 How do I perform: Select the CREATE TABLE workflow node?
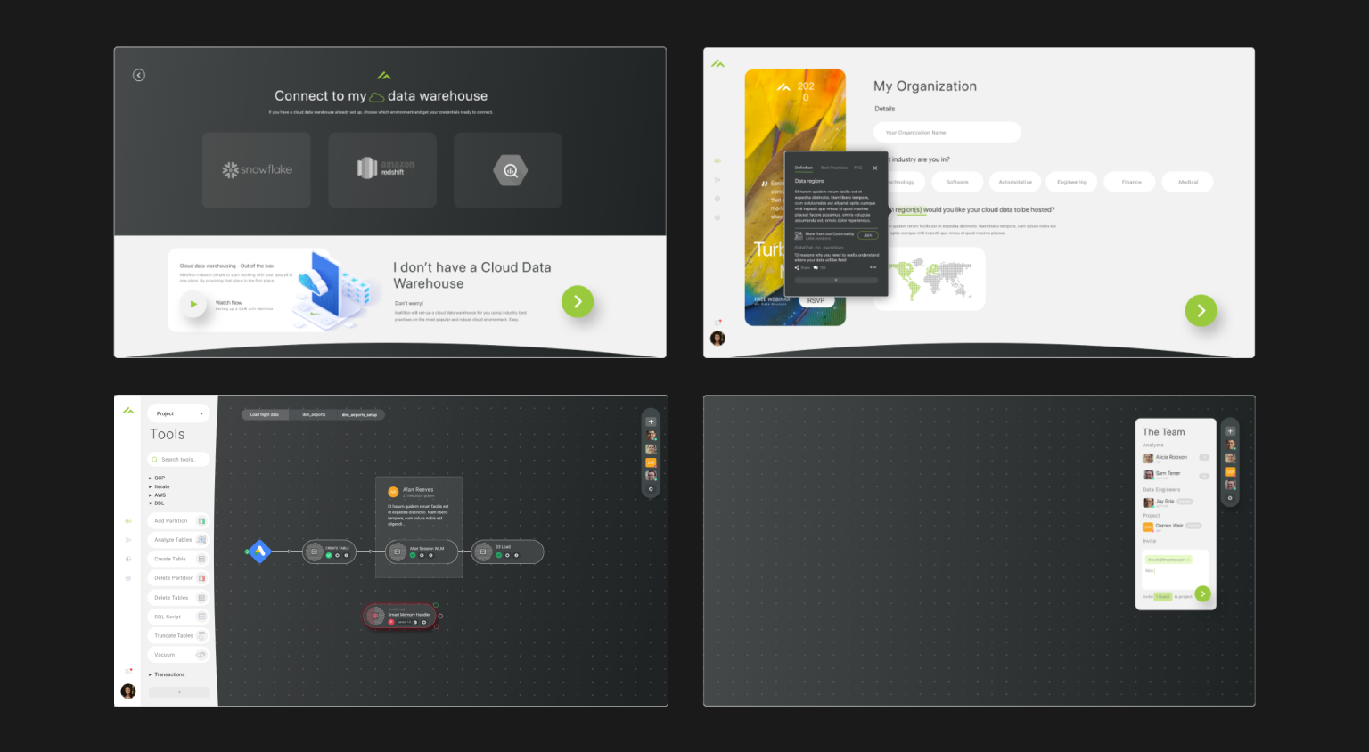[329, 552]
